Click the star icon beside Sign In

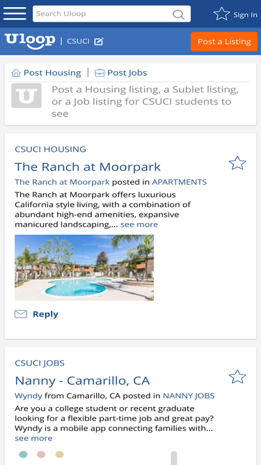pos(221,14)
